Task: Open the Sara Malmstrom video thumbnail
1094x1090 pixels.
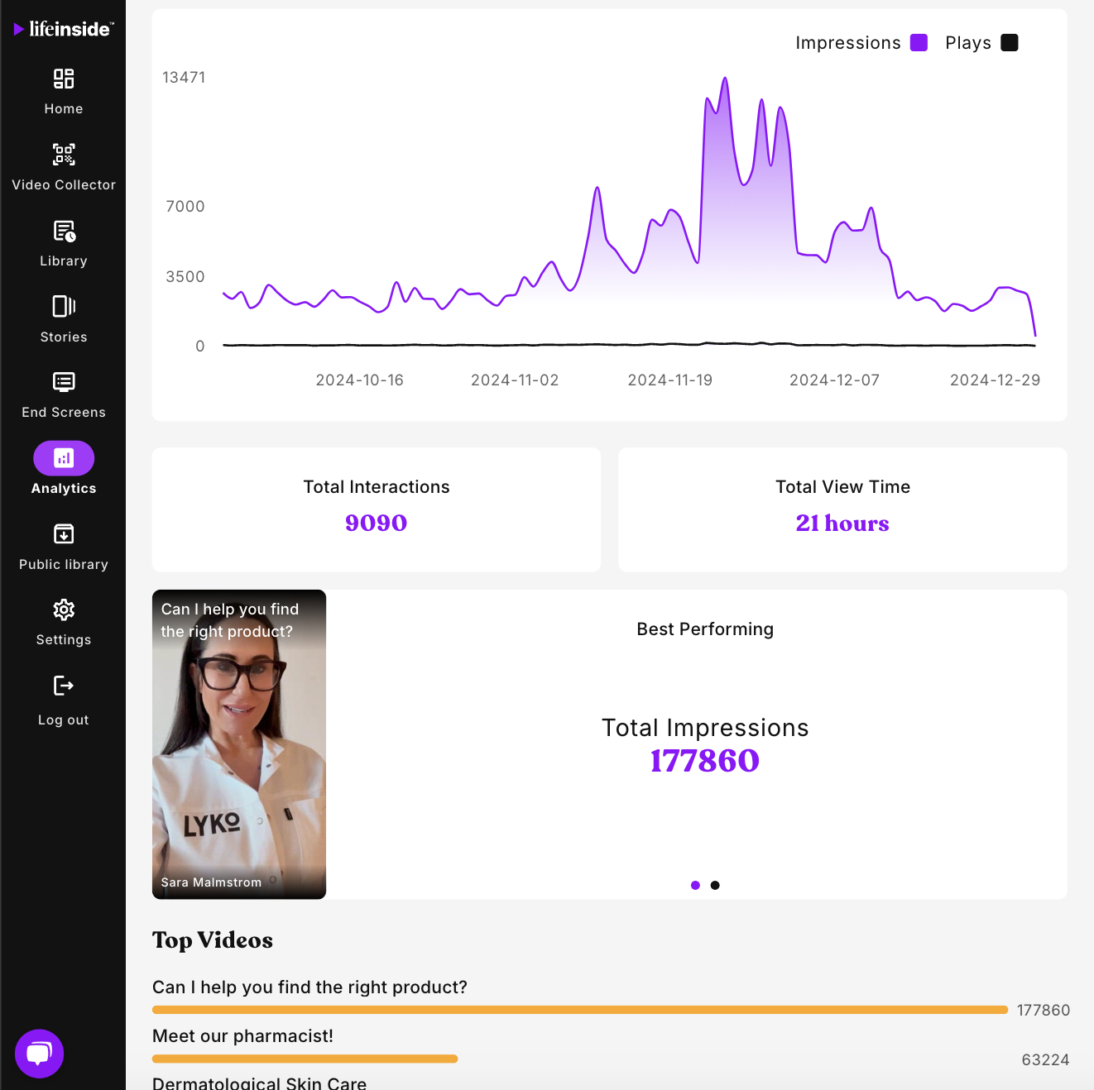Action: (239, 744)
